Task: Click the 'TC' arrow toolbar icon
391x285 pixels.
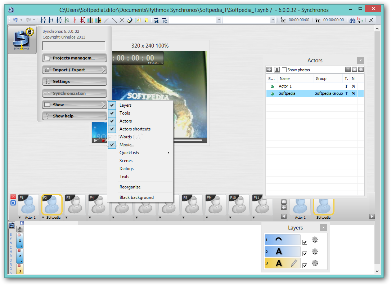Action: 165,20
